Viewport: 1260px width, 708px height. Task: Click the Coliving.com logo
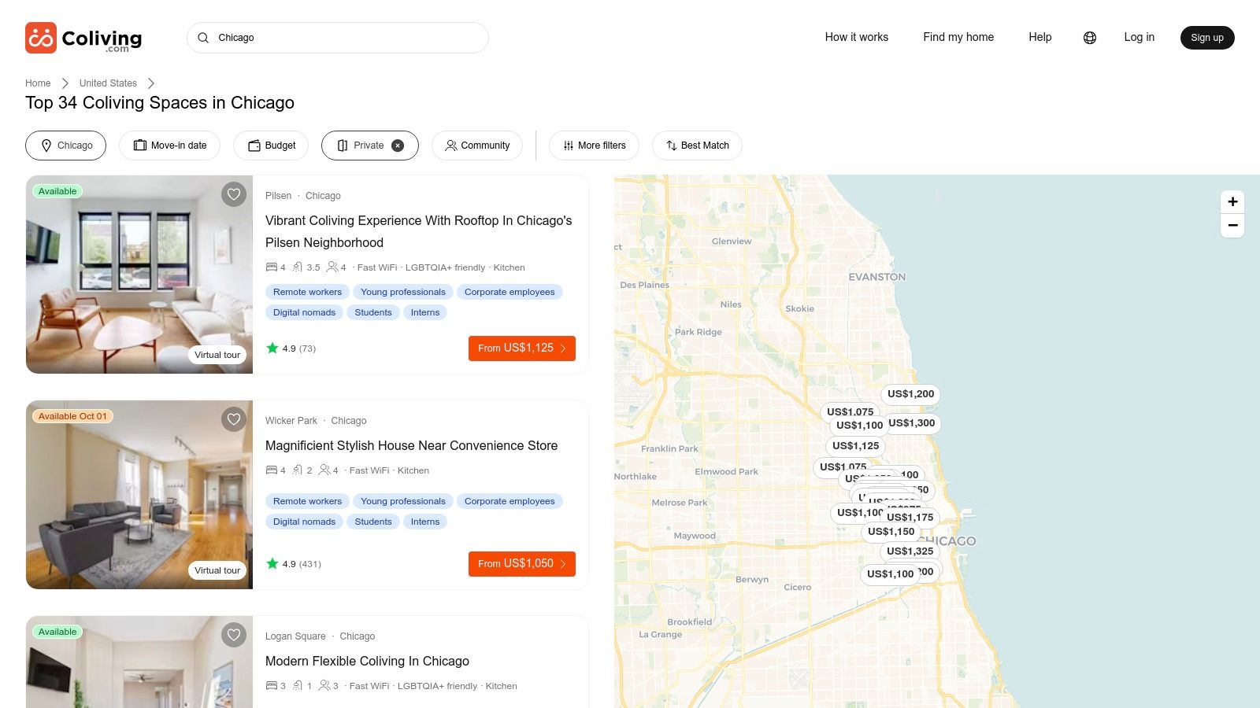[83, 38]
